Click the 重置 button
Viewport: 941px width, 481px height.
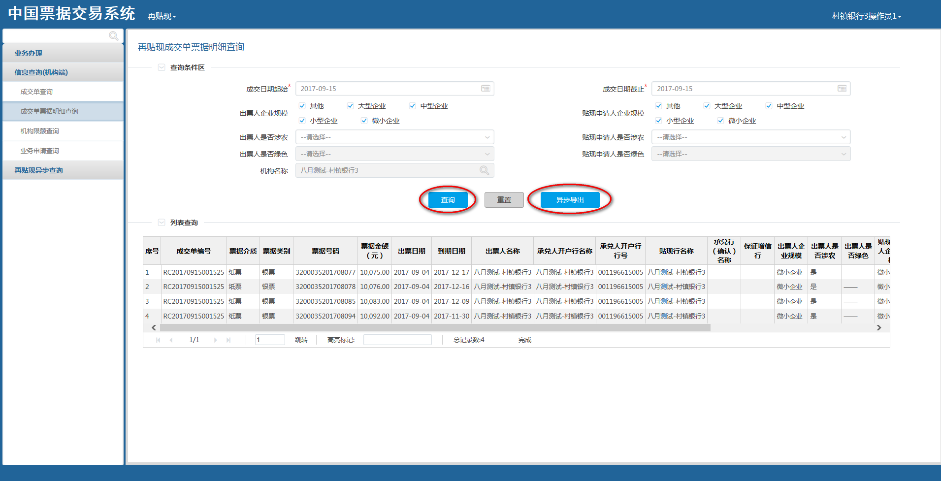[504, 200]
